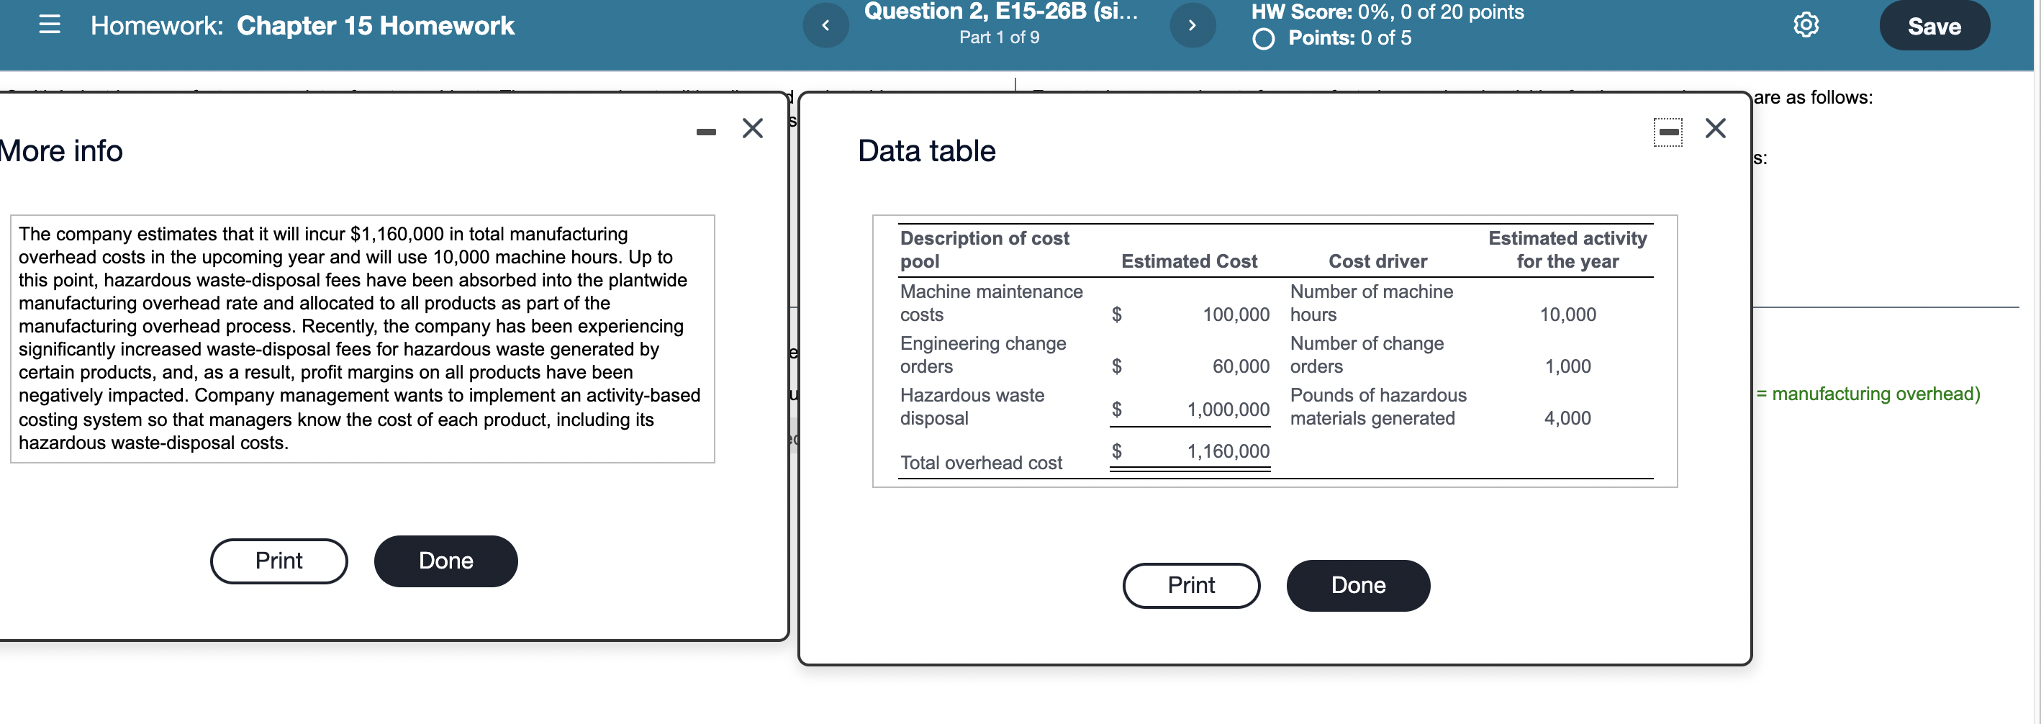Click the 1,000 change orders activity value

coord(1567,366)
